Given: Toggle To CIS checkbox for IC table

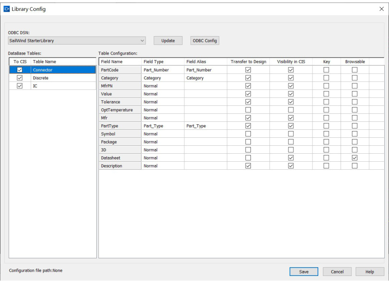Looking at the screenshot, I should click(19, 86).
